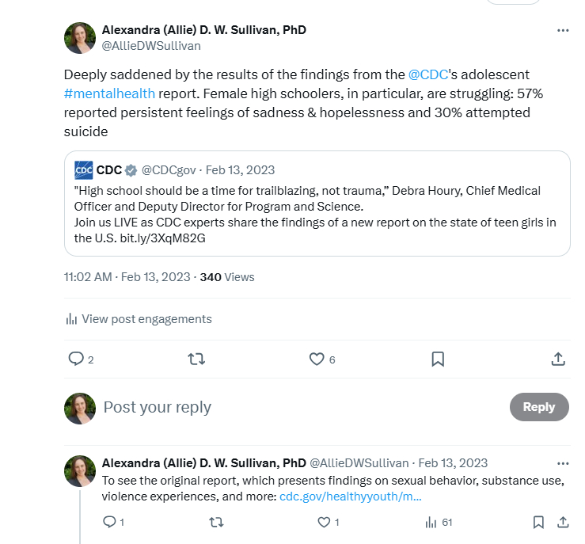Like the reply tweet about original report

324,522
